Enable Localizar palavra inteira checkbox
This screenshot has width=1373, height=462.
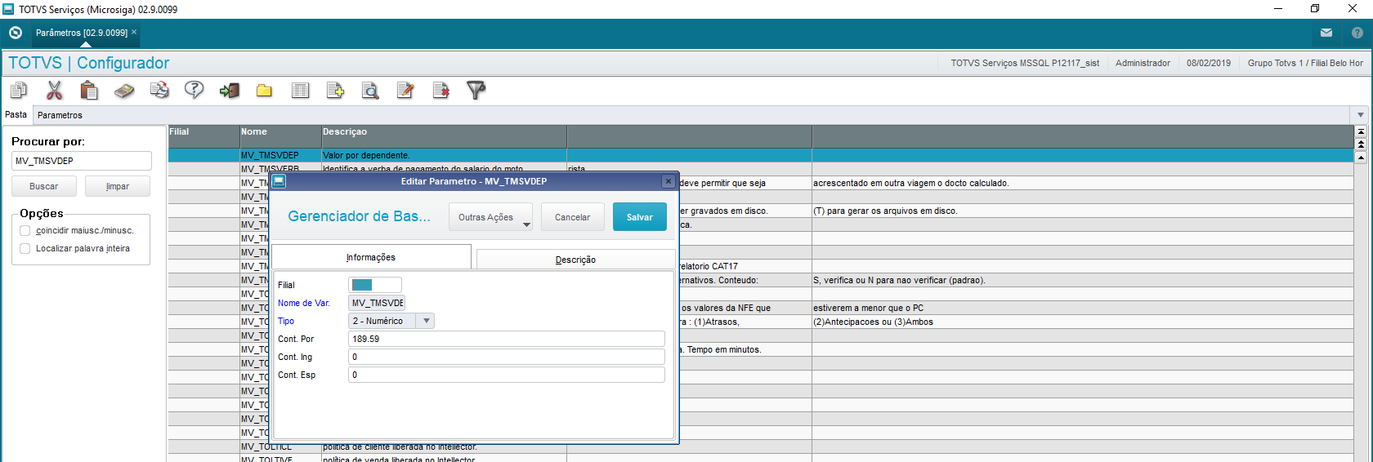tap(25, 249)
